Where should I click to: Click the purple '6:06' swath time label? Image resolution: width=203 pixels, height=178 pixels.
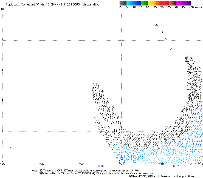101,166
